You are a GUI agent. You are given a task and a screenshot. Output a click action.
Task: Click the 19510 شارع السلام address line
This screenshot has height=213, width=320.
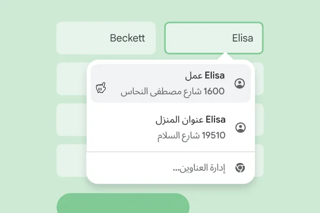(x=191, y=135)
